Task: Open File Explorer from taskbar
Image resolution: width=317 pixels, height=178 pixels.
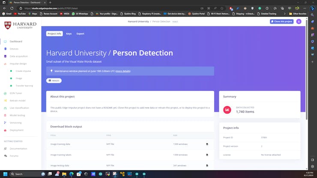Action: [x=64, y=174]
